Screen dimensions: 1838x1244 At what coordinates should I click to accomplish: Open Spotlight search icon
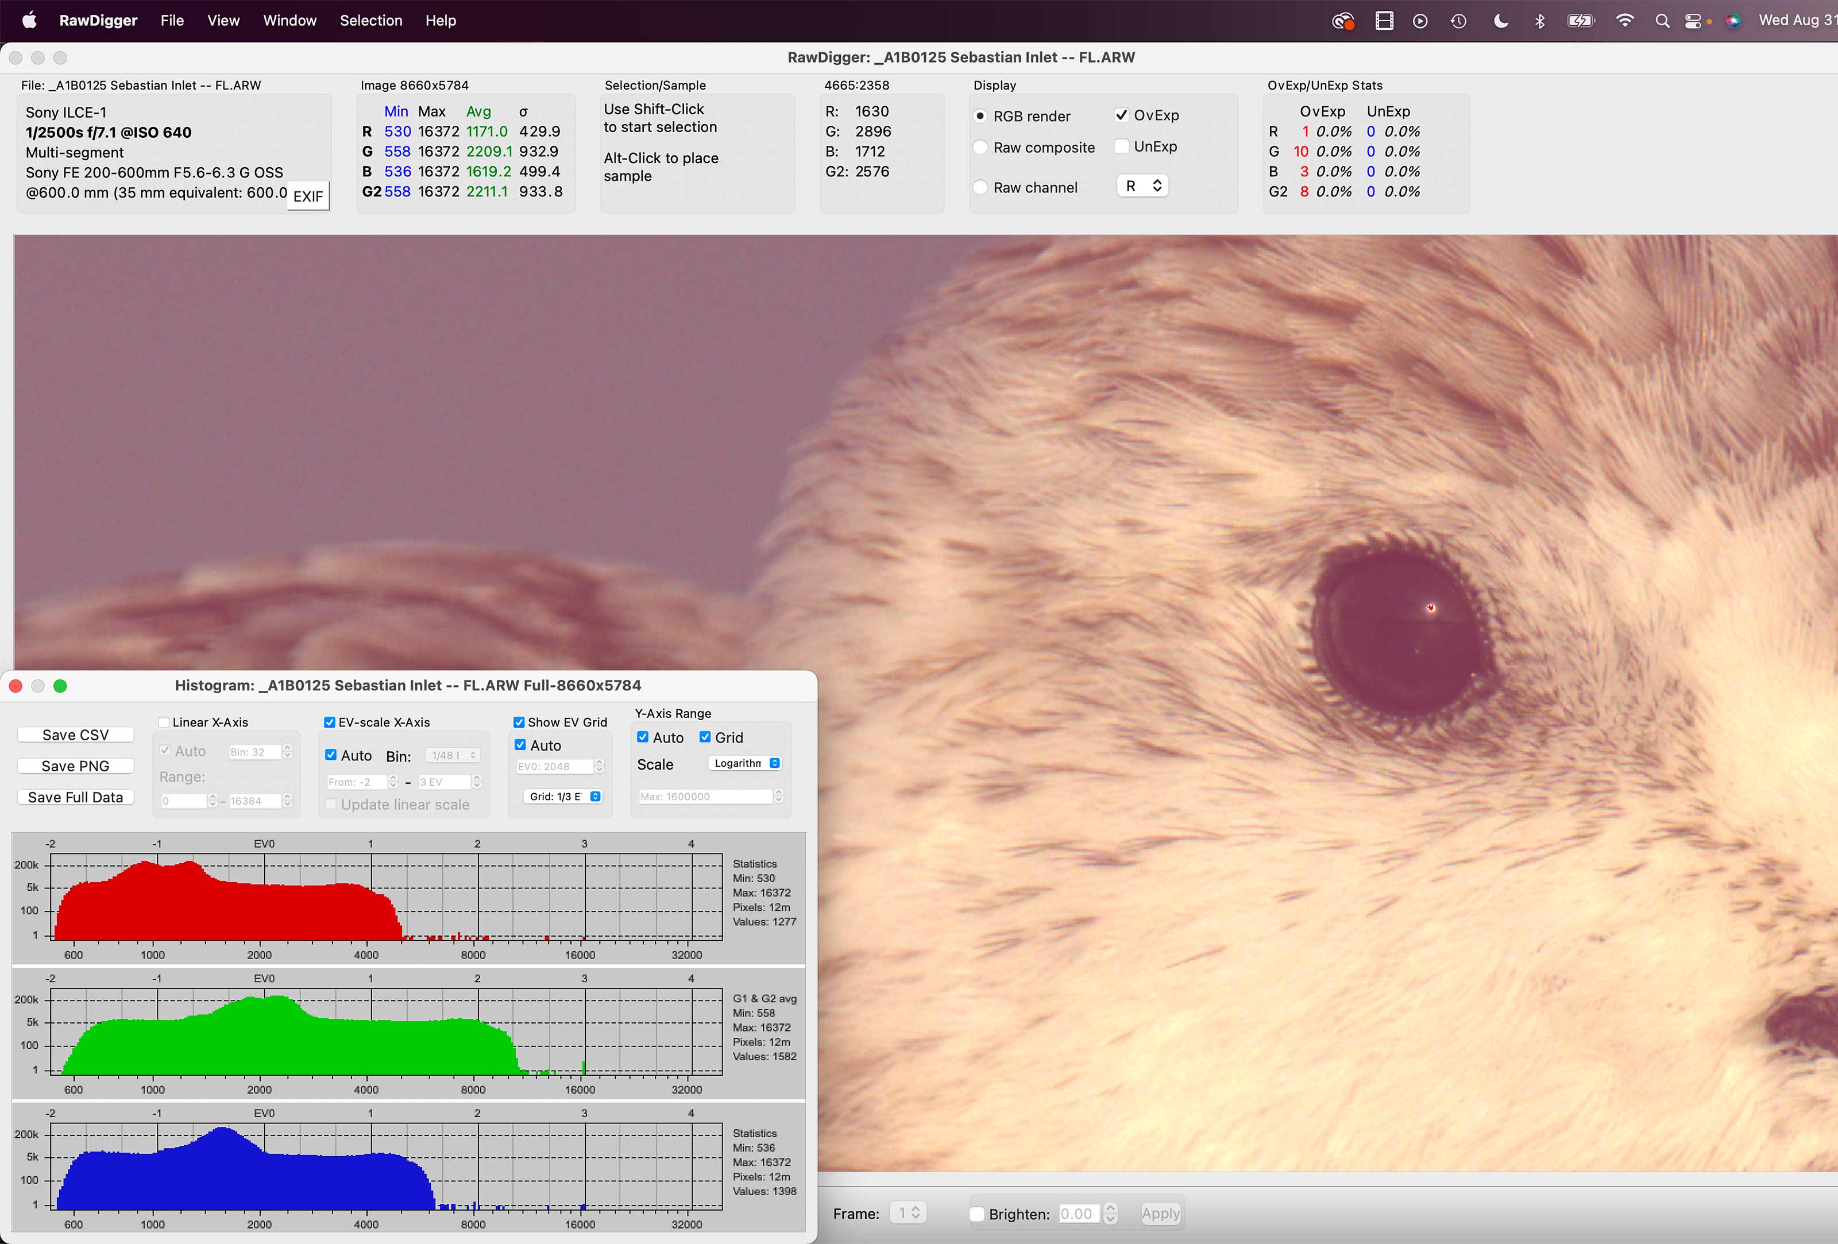[1662, 21]
